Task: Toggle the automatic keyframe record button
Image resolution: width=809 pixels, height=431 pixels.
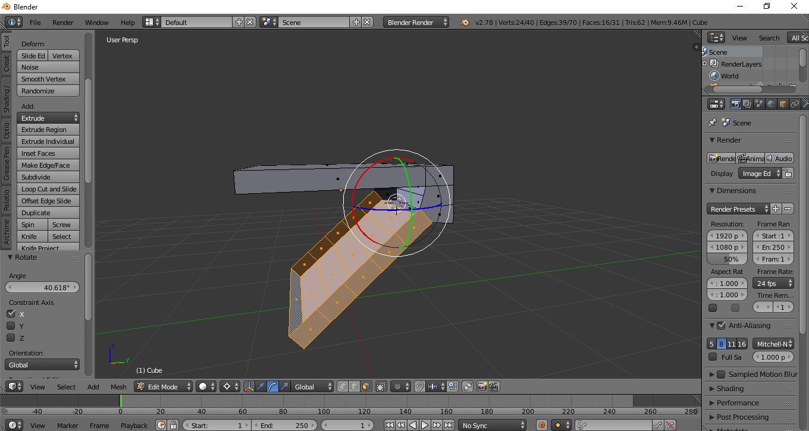Action: click(541, 425)
